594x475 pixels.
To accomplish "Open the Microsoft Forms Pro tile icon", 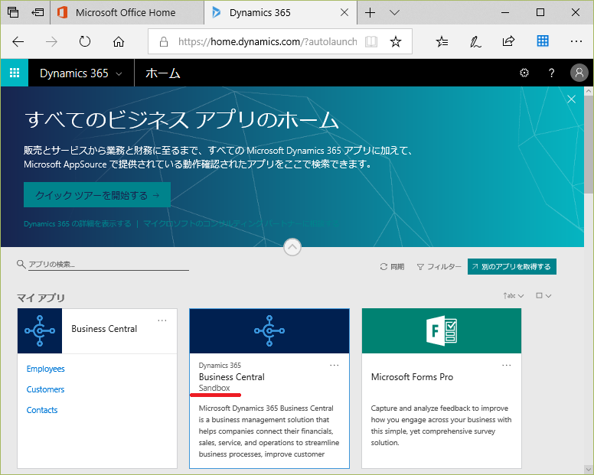I will click(442, 330).
